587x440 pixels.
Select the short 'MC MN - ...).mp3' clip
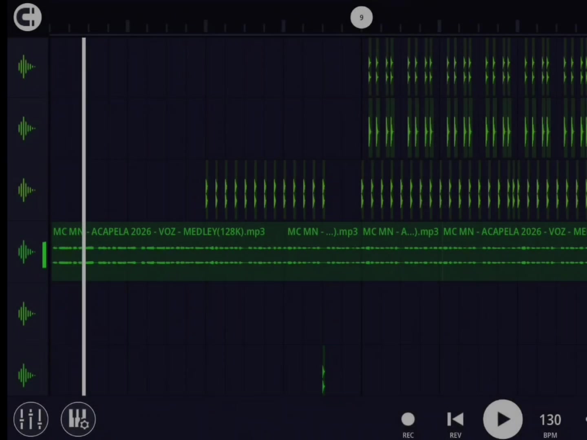(x=323, y=251)
